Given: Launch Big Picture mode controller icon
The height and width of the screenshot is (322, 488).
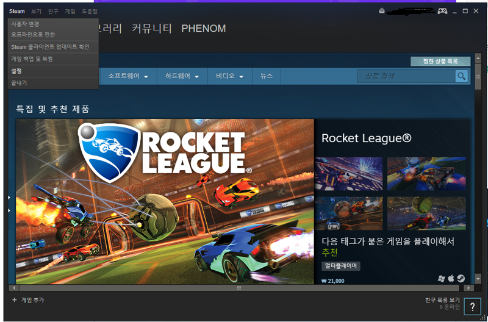Looking at the screenshot, I should [442, 11].
